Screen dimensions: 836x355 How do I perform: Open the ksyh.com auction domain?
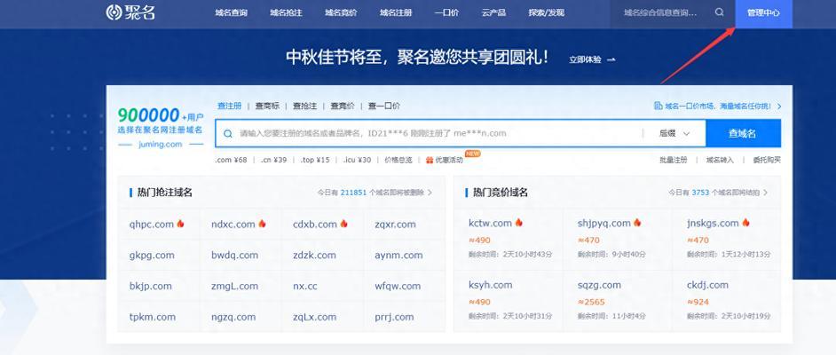click(x=491, y=285)
